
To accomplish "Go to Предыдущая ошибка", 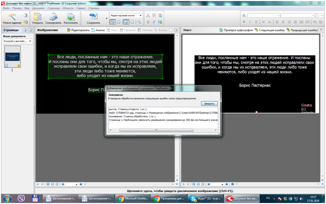I will 302,30.
